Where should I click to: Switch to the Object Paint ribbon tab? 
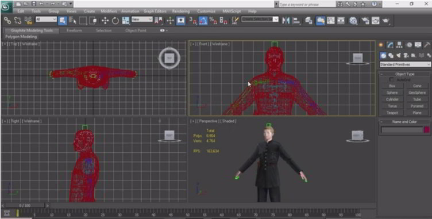[136, 30]
